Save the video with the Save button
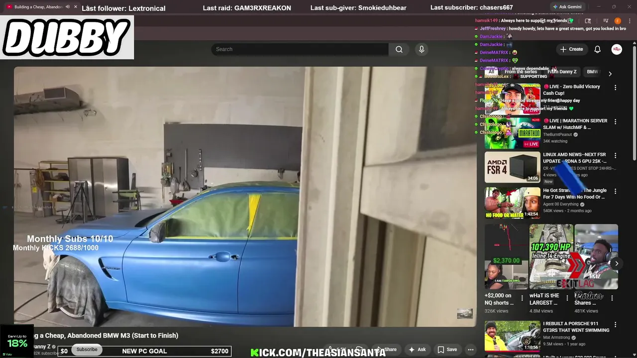The image size is (637, 358). pos(447,350)
